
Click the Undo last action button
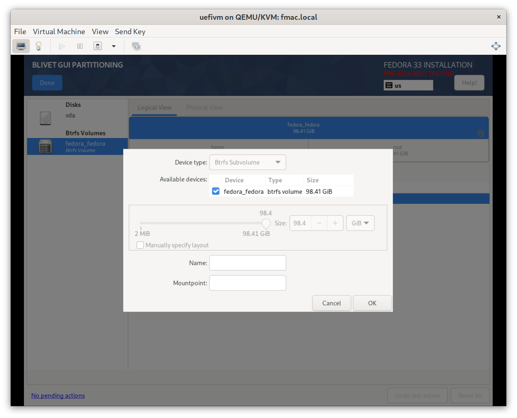417,395
